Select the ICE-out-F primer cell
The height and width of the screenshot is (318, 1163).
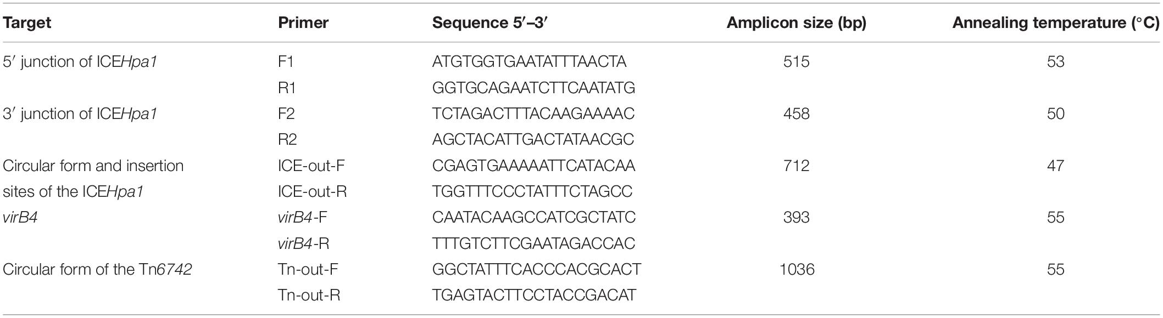tap(311, 166)
